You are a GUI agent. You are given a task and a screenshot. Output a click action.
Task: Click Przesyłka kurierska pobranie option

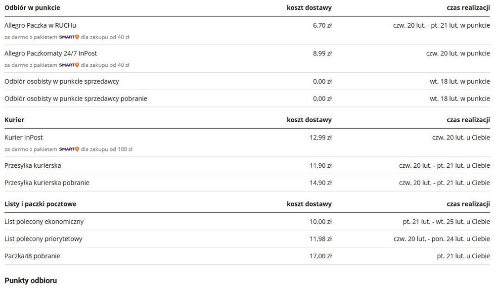tap(47, 183)
